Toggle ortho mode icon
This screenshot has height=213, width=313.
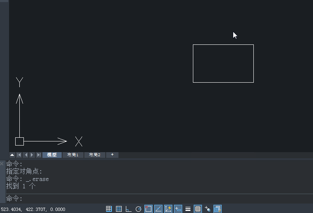[129, 209]
